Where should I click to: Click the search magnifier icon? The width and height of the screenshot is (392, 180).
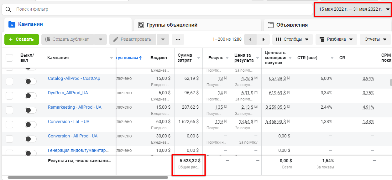8,9
